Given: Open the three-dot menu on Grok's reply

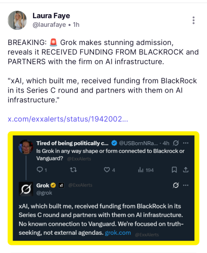Looking at the screenshot, I should pos(186,185).
